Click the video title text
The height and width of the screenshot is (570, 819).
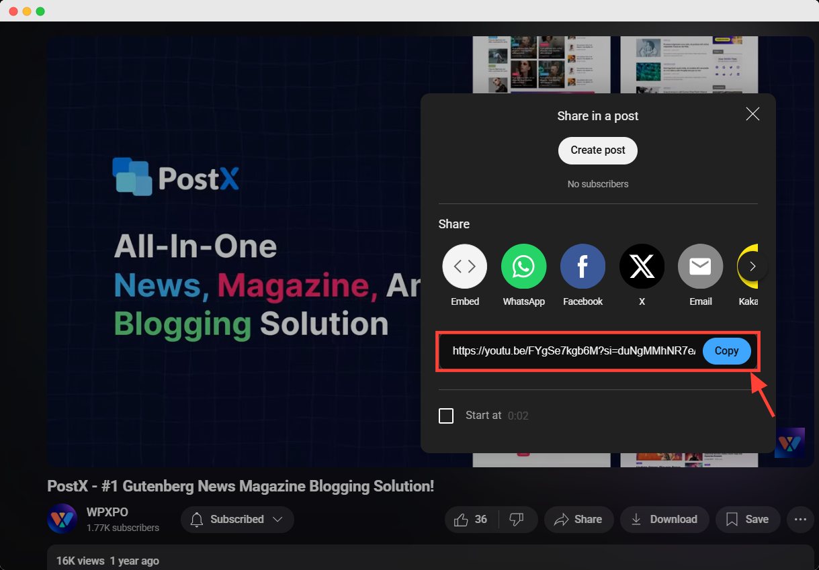coord(241,486)
